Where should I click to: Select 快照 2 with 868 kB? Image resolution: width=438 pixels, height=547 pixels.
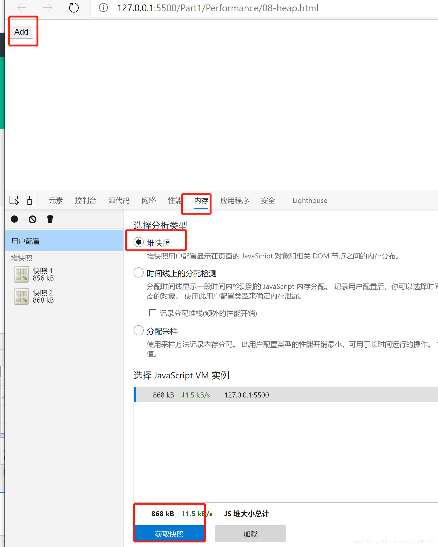click(64, 296)
